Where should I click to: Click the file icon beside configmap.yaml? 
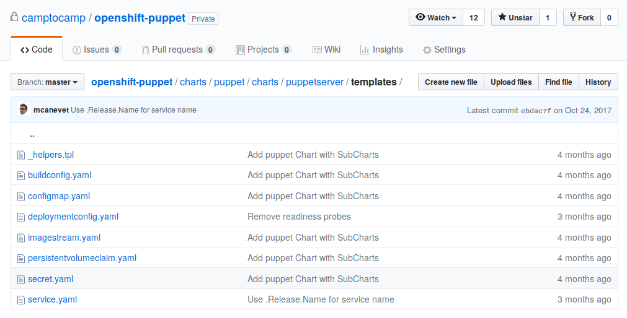[21, 196]
